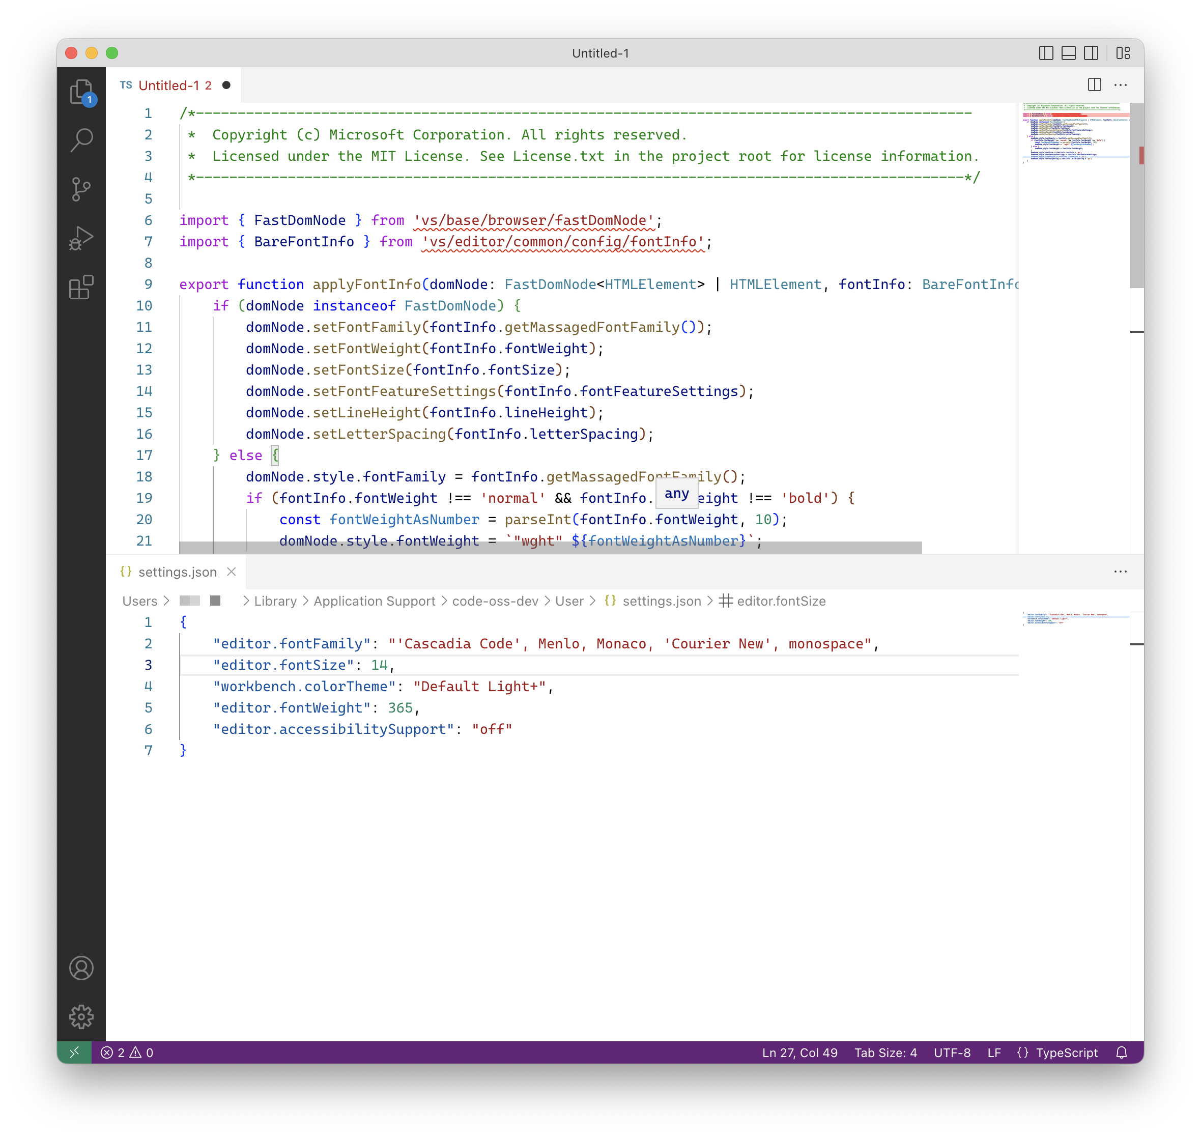Viewport: 1201px width, 1139px height.
Task: Open the Explorer view in the activity bar
Action: 81,91
